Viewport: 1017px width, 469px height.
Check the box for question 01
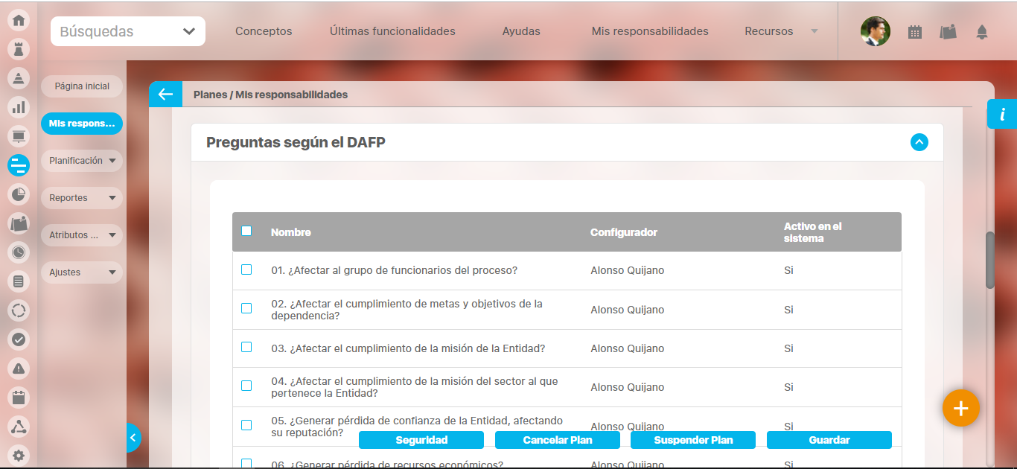pyautogui.click(x=246, y=269)
